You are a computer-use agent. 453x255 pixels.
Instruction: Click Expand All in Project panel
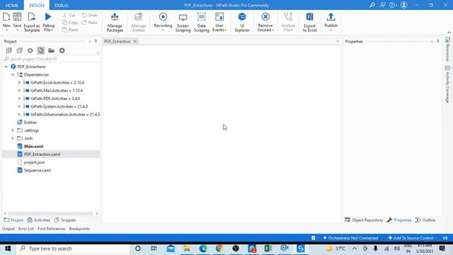coord(9,50)
